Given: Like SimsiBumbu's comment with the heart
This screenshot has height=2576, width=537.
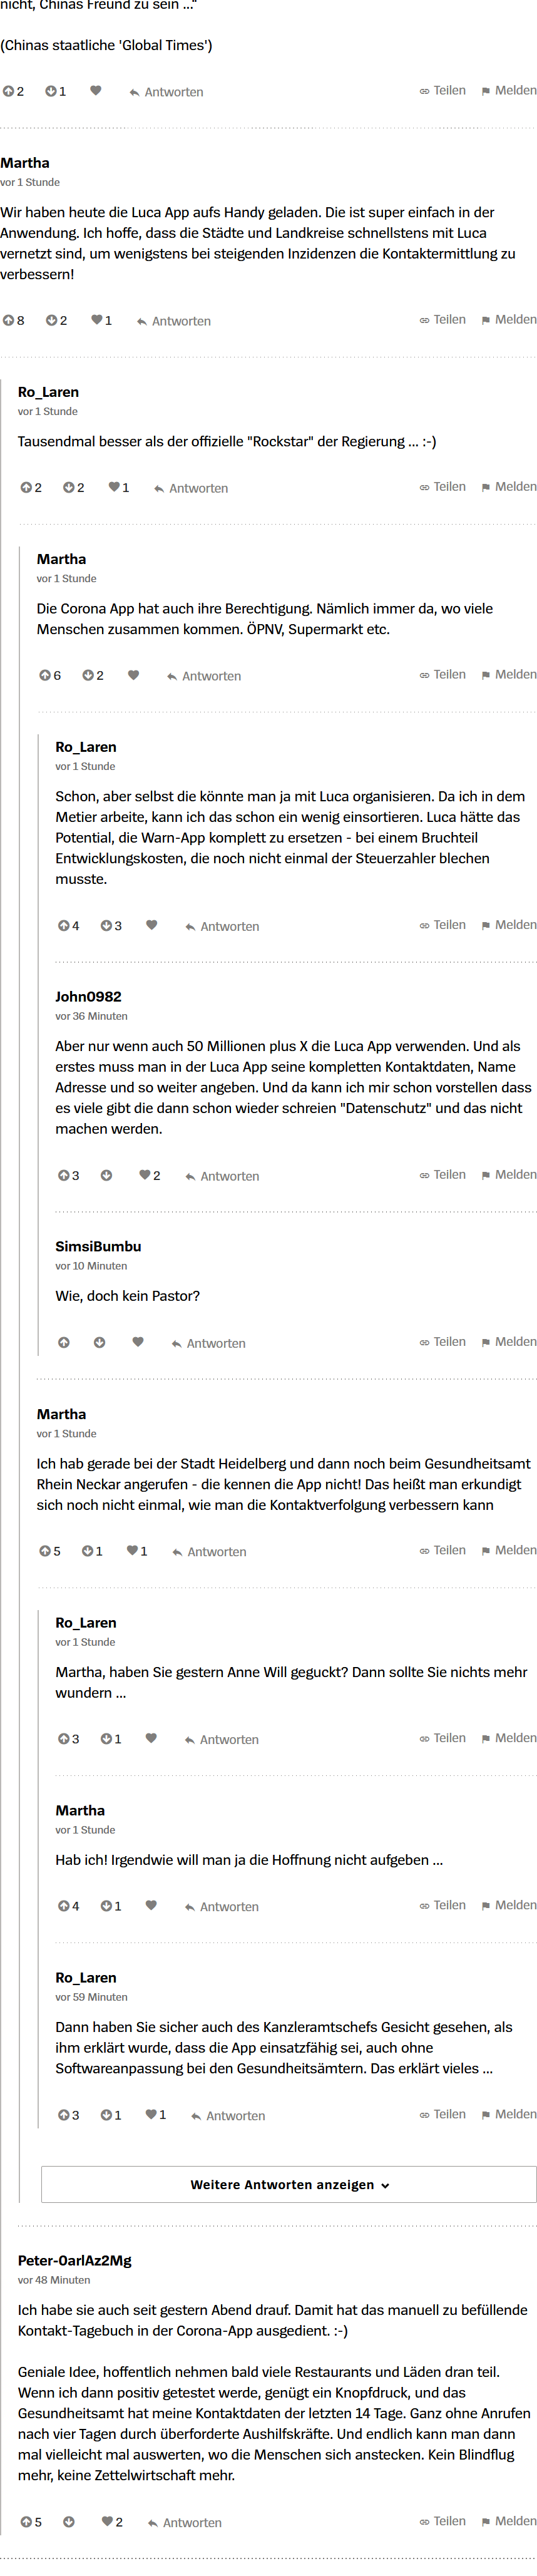Looking at the screenshot, I should (138, 1342).
